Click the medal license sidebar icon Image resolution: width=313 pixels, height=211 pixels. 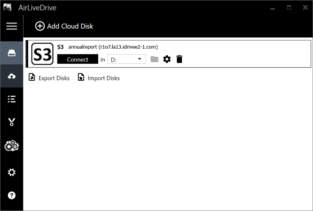coord(12,122)
